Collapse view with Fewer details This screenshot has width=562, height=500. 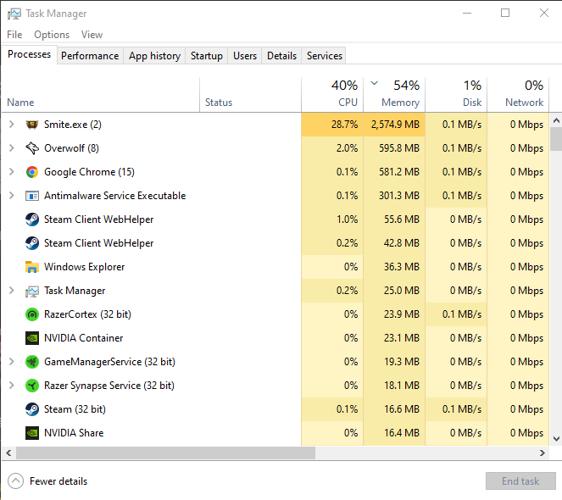[48, 481]
